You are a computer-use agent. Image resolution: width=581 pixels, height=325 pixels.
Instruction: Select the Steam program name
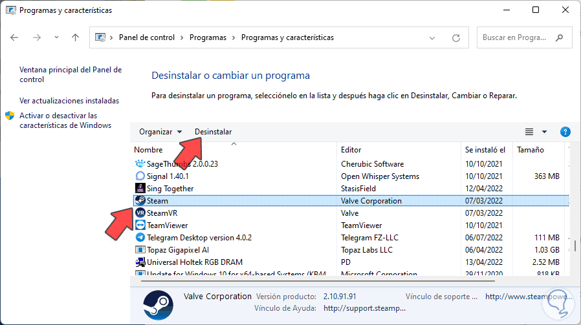pyautogui.click(x=157, y=201)
